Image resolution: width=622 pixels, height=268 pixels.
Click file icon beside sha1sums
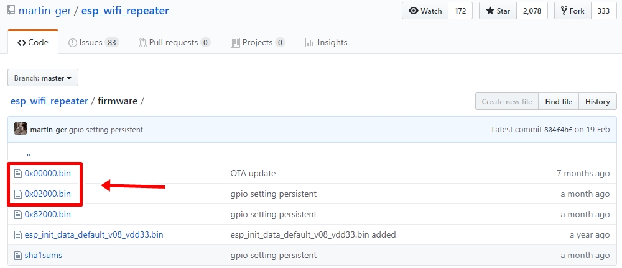pyautogui.click(x=17, y=256)
